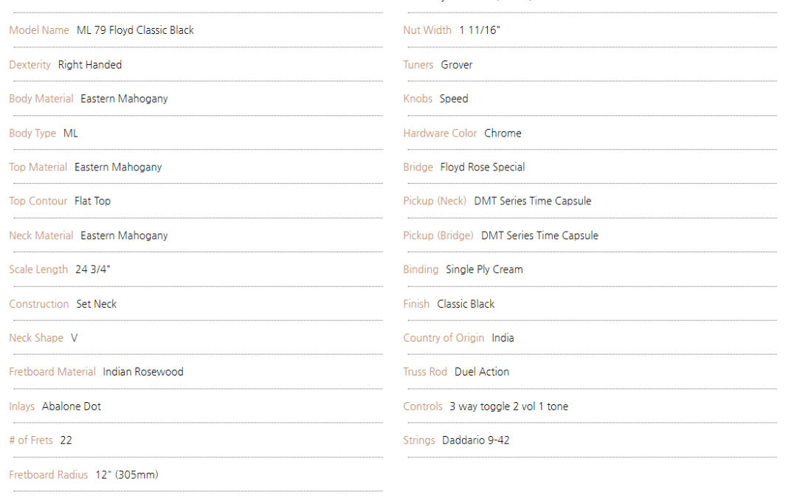
Task: Click the Grover tuners value
Action: point(457,64)
